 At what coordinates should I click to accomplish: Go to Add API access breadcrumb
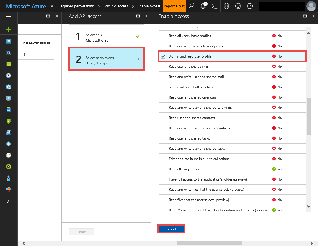116,6
